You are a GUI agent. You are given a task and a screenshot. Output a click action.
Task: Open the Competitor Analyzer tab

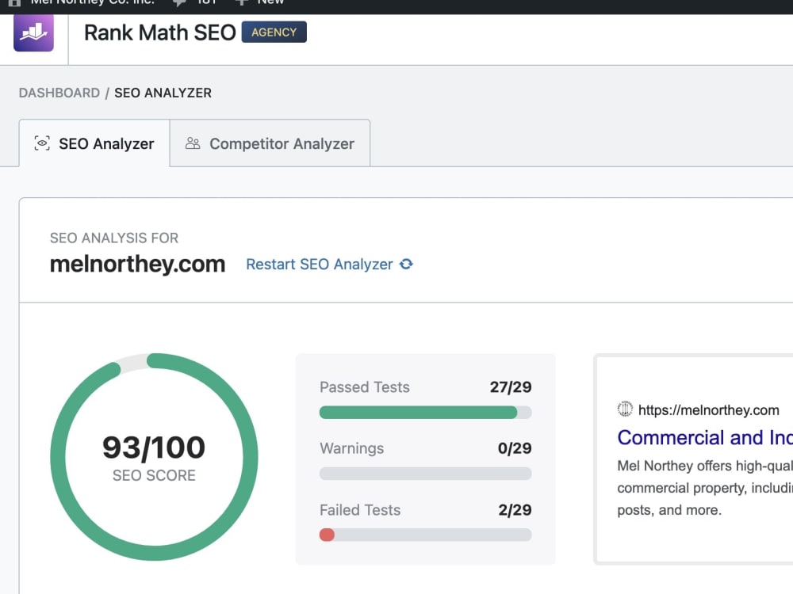coord(270,143)
